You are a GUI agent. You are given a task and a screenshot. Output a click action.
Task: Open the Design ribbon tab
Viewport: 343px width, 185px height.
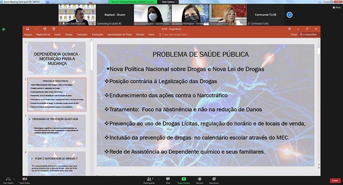[x=69, y=35]
